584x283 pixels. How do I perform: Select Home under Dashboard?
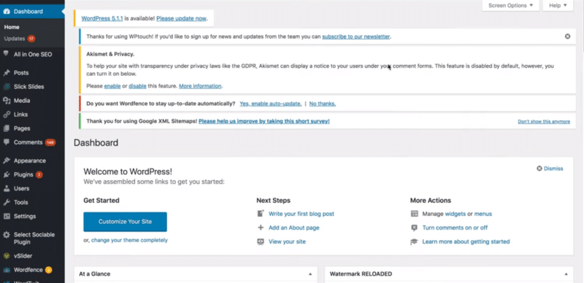(x=12, y=27)
